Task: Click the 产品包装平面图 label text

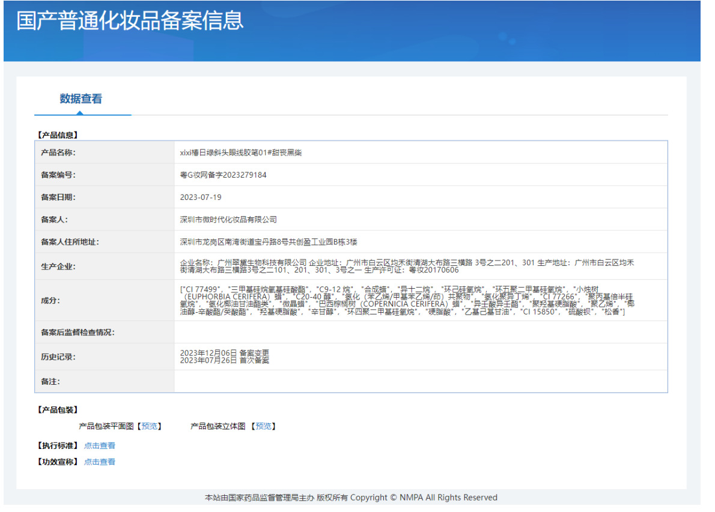Action: (x=106, y=426)
